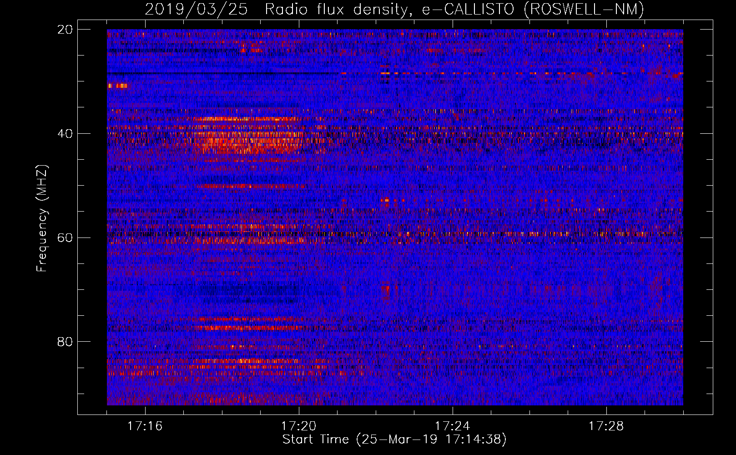Click the 'Frequency (MHZ)' axis label
Viewport: 736px width, 455px height.
(x=41, y=218)
